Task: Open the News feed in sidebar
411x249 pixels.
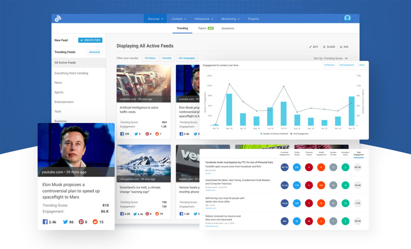Action: tap(58, 83)
